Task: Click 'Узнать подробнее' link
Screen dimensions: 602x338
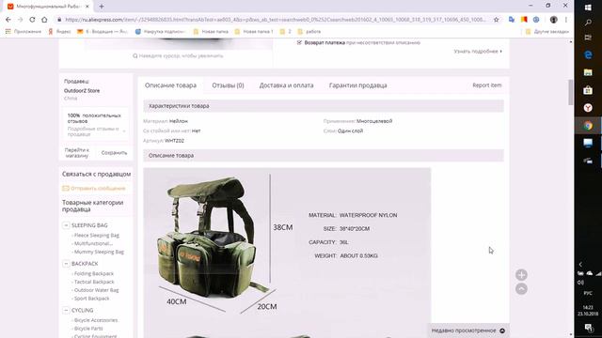Action: [x=478, y=51]
